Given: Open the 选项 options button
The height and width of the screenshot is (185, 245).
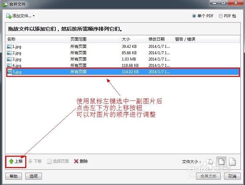Looking at the screenshot, I should pyautogui.click(x=34, y=176).
